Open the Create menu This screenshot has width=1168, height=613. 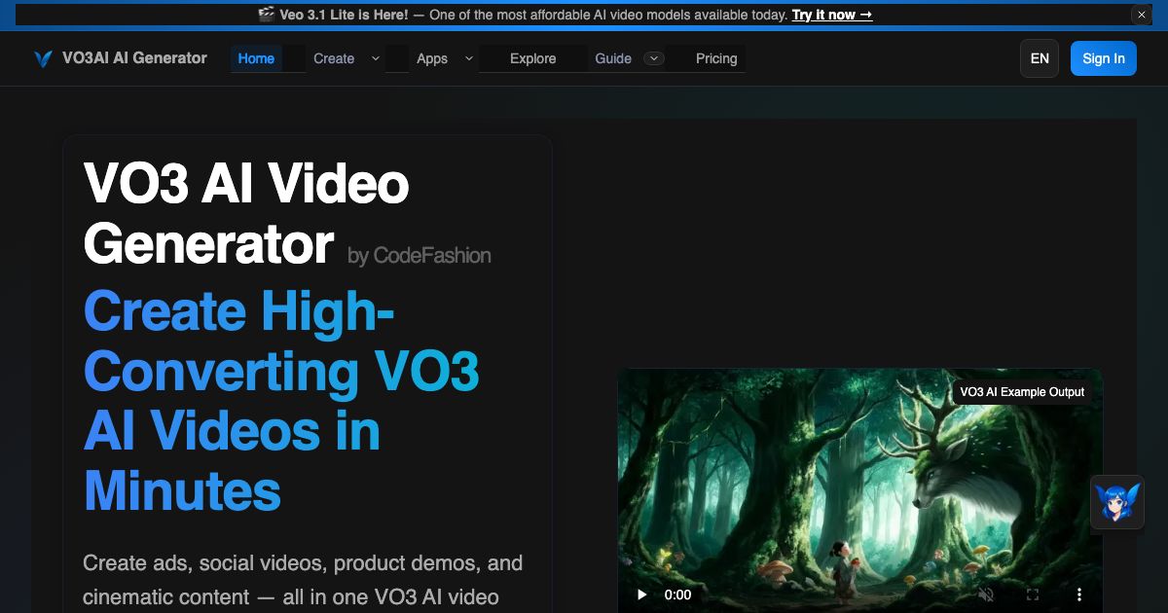click(334, 58)
